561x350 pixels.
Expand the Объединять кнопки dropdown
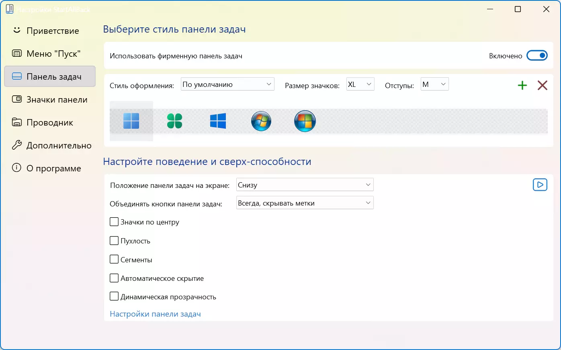click(x=305, y=203)
